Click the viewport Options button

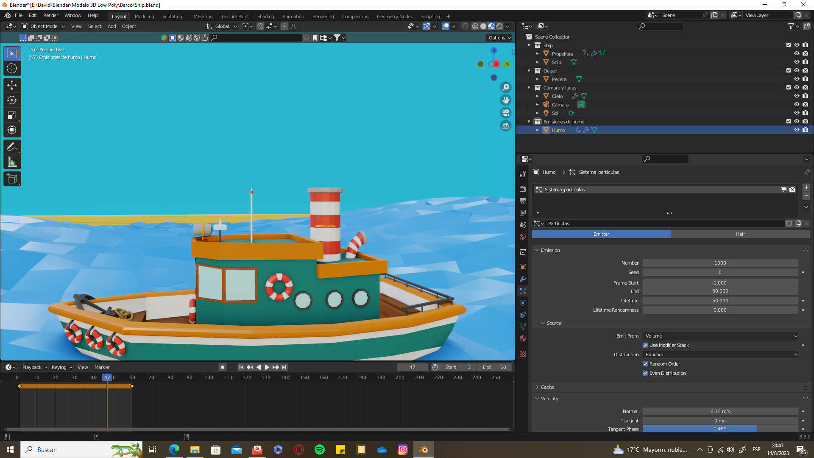pos(499,38)
